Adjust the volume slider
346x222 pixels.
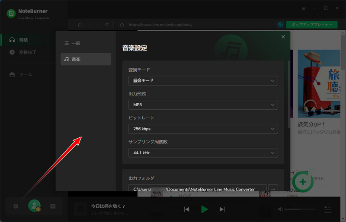(300, 209)
